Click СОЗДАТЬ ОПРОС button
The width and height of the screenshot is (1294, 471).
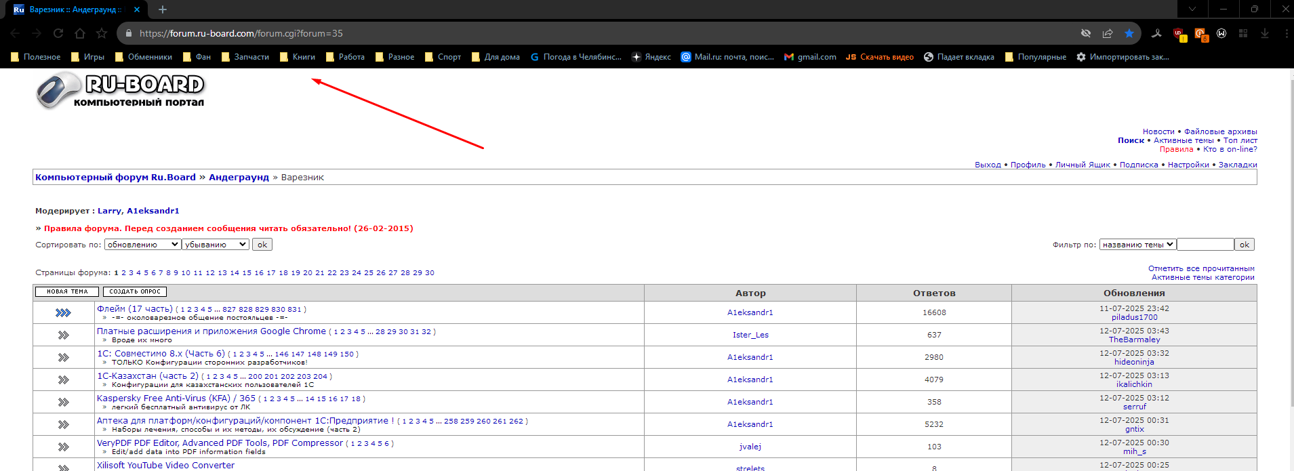(x=135, y=291)
